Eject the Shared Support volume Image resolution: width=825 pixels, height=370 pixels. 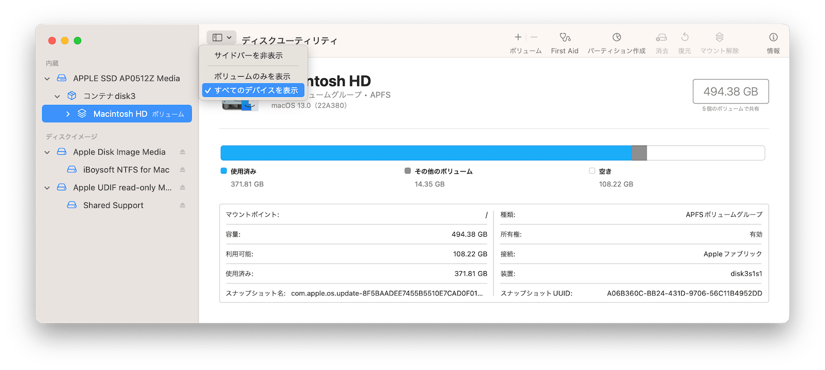pos(183,205)
